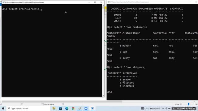
Task: Click the last SQL> prompt in right window
Action: coord(109,92)
